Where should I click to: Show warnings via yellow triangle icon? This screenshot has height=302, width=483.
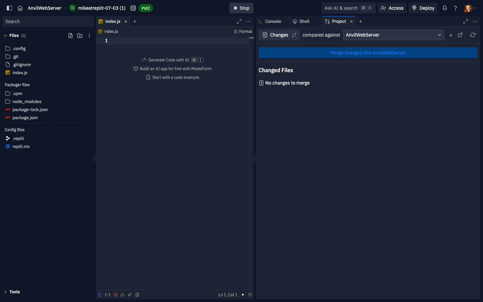click(122, 295)
